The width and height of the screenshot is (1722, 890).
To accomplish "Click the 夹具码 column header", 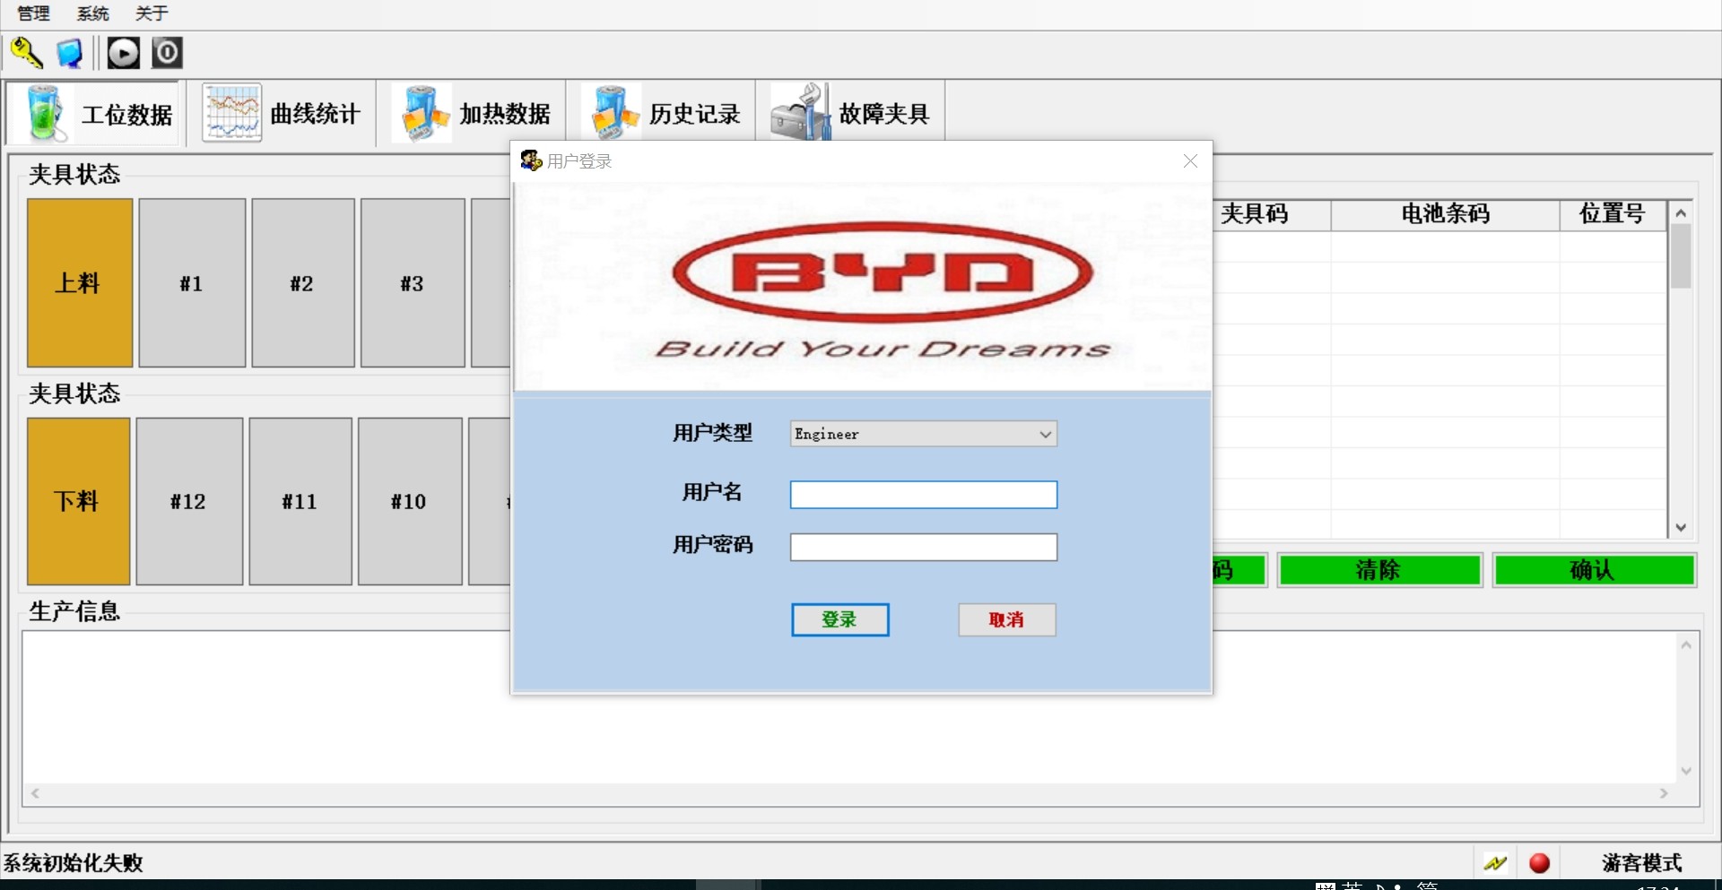I will coord(1272,214).
